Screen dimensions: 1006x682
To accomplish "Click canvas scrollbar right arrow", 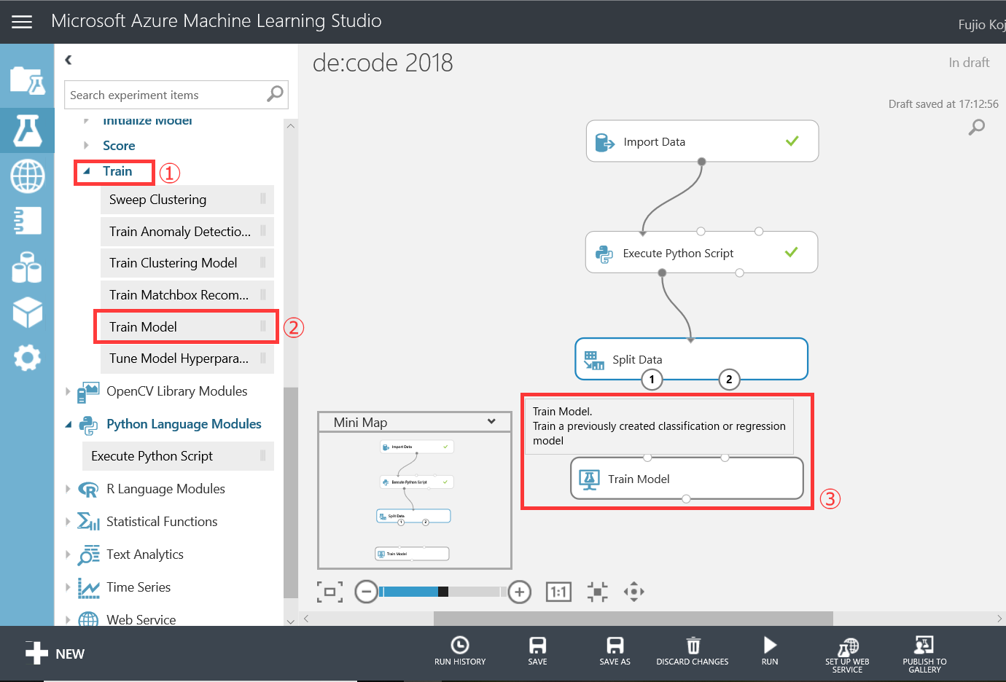I will click(x=999, y=619).
